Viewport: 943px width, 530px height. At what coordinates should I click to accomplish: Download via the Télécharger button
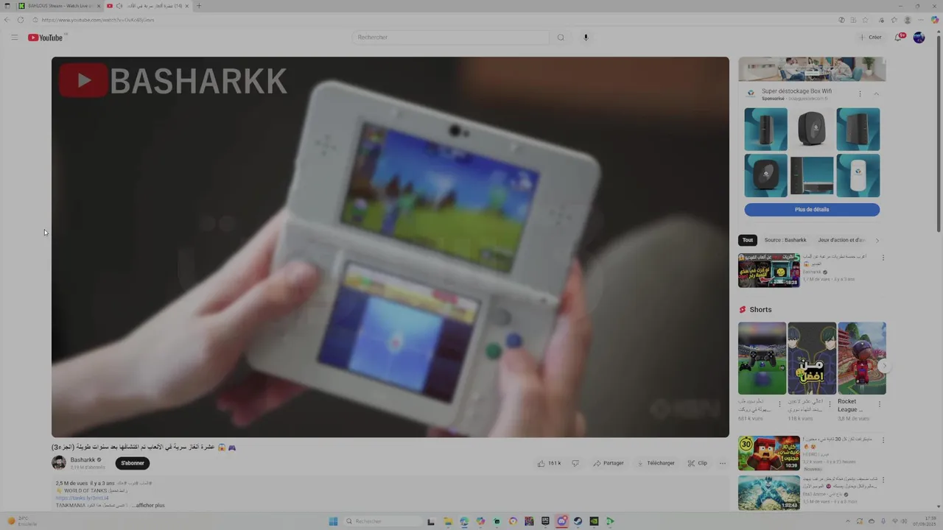[655, 463]
